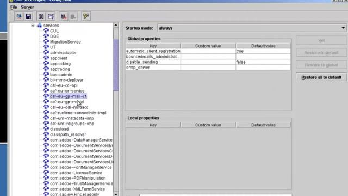This screenshot has height=196, width=348.
Task: Select the com.adobe~FontManagerService item
Action: [81, 167]
